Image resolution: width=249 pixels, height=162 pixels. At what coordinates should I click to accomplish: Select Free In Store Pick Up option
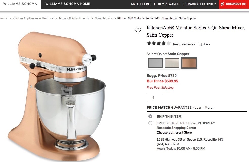tap(150, 123)
